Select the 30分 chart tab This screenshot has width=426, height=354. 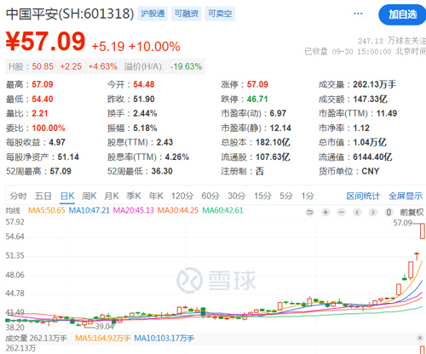click(x=237, y=196)
